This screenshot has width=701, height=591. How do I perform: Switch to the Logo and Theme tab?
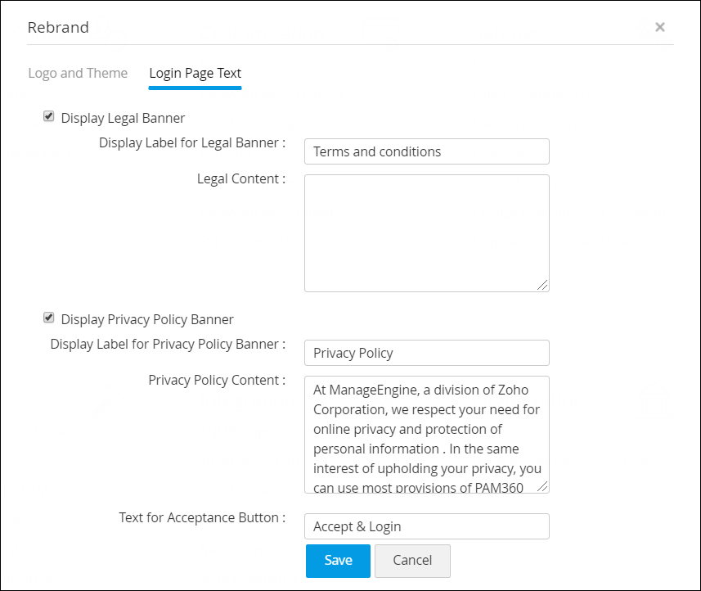click(78, 73)
